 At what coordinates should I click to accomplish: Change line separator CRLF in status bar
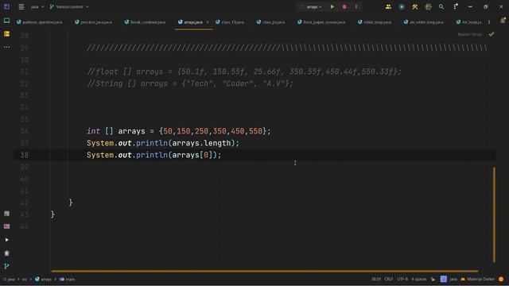389,279
